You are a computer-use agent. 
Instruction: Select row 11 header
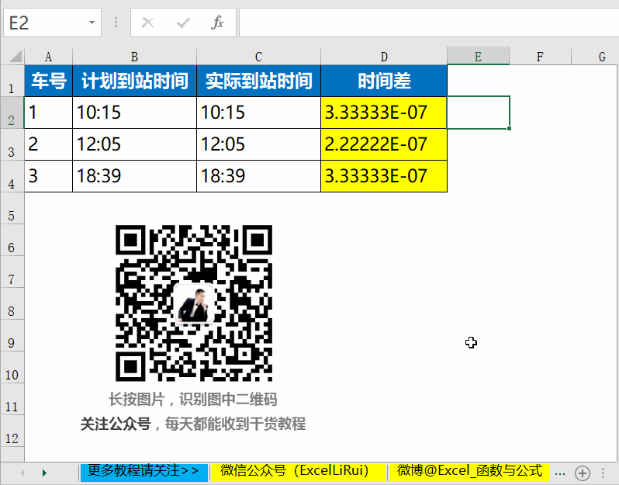[x=12, y=400]
